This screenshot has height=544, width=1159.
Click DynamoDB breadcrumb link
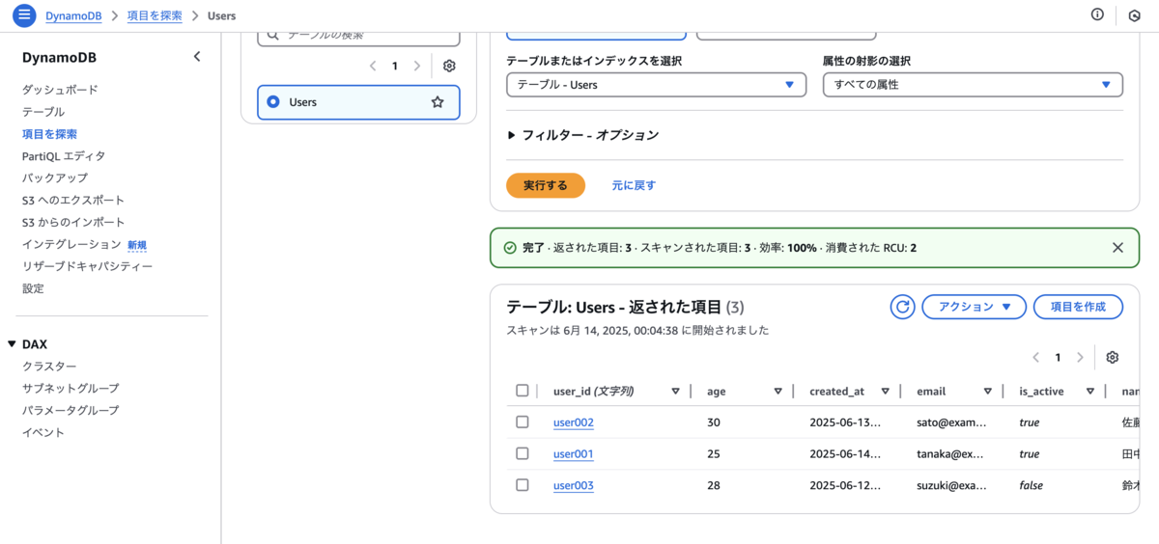[73, 16]
